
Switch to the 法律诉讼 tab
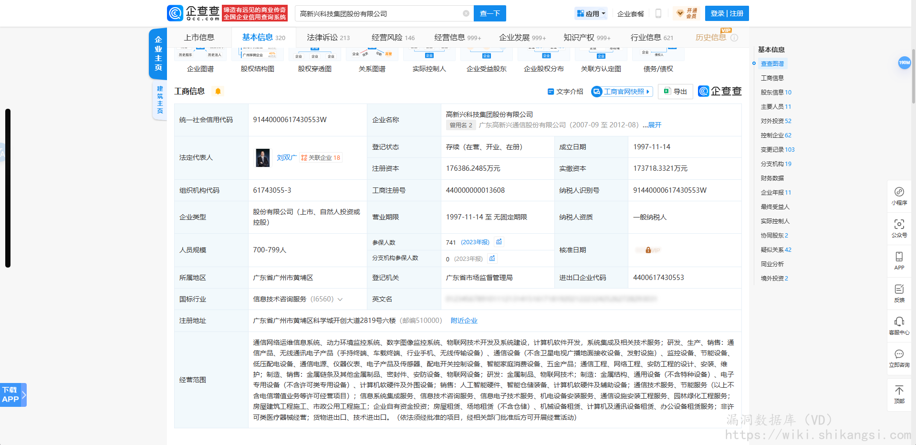coord(328,37)
